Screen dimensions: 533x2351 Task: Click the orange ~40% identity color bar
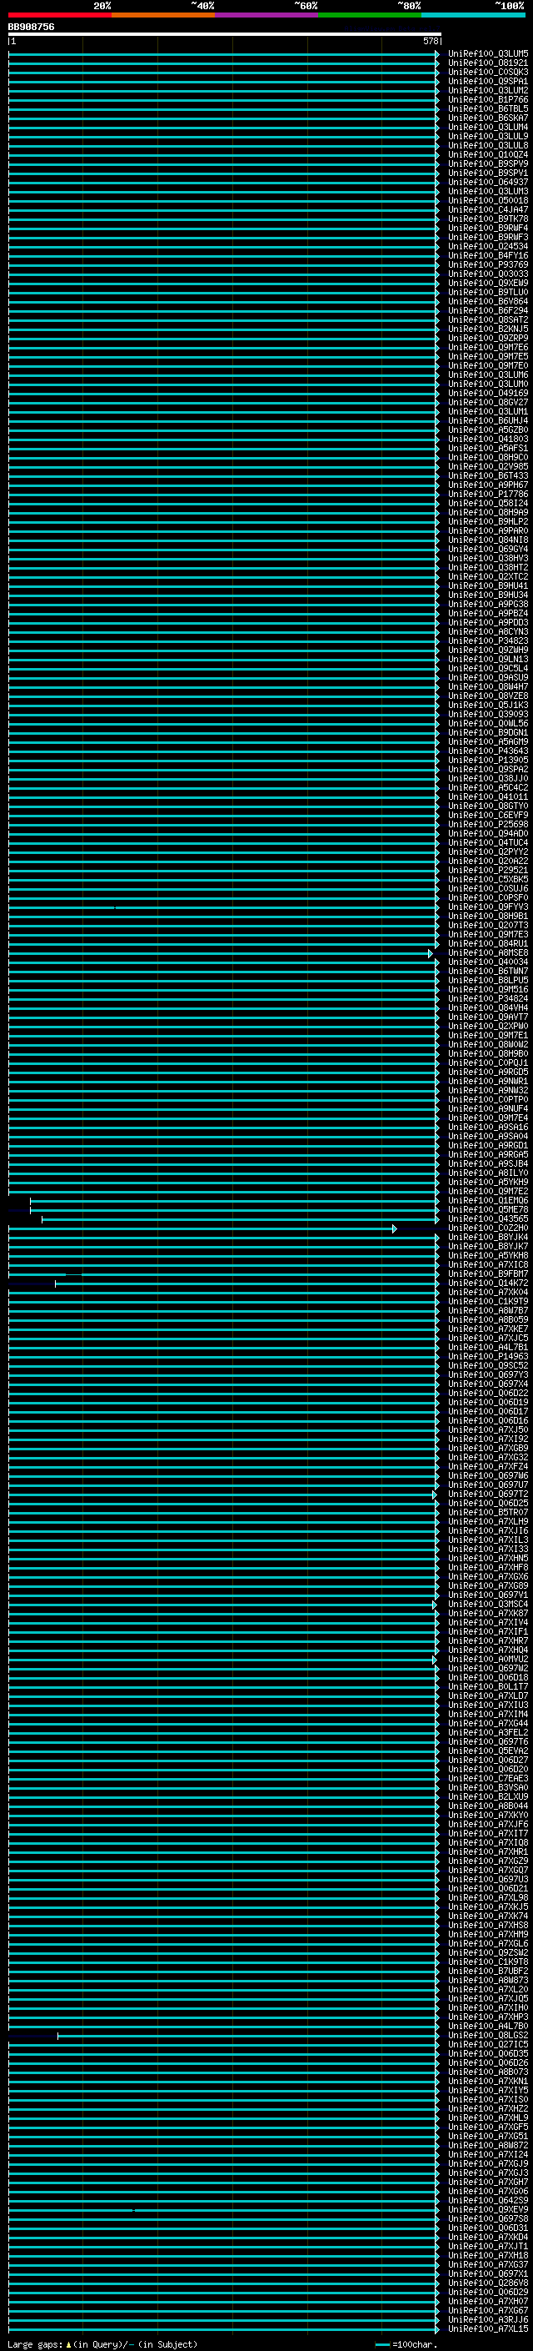click(x=163, y=15)
